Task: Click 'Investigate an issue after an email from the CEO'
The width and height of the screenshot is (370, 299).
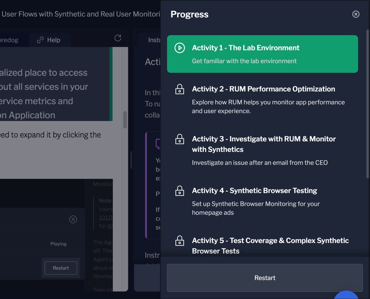Action: (x=259, y=163)
